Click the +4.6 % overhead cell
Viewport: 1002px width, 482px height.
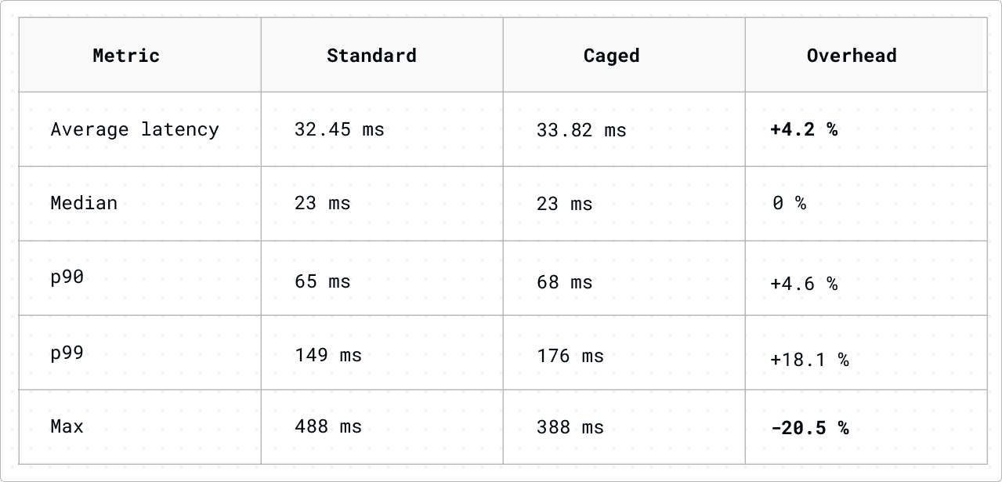point(804,284)
